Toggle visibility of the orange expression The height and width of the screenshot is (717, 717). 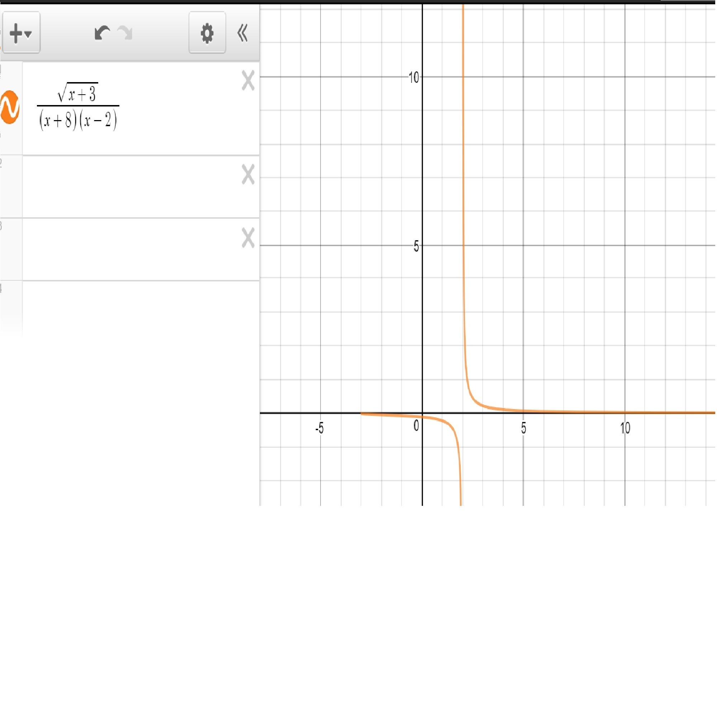[x=10, y=107]
